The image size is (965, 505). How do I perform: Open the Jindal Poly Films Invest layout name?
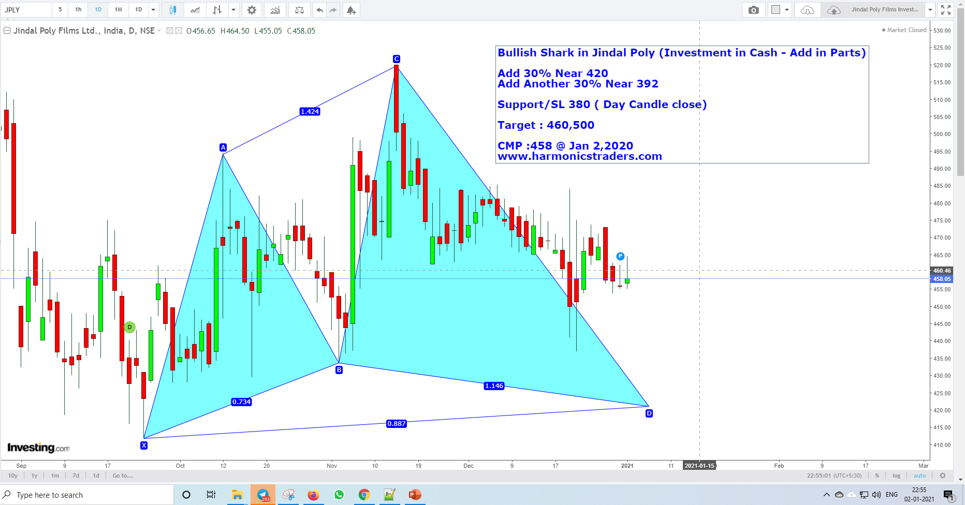click(885, 10)
